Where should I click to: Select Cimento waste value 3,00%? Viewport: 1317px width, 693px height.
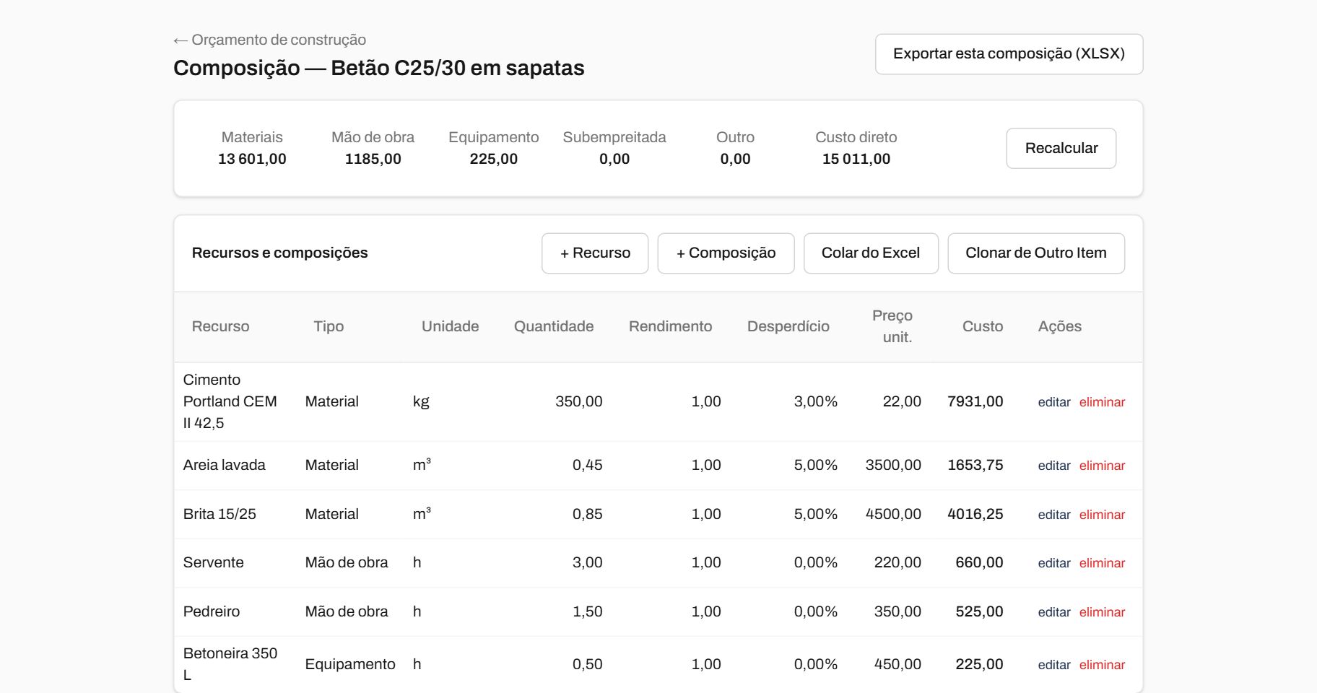coord(816,401)
